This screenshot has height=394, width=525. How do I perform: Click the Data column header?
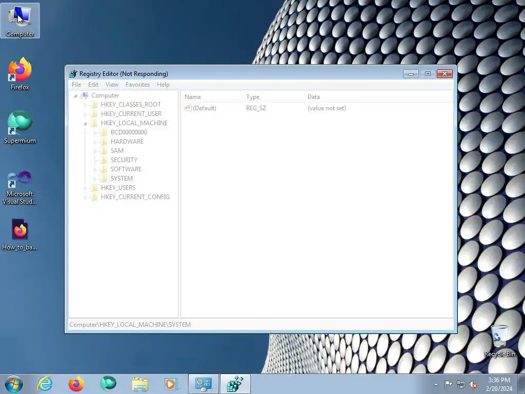click(378, 97)
